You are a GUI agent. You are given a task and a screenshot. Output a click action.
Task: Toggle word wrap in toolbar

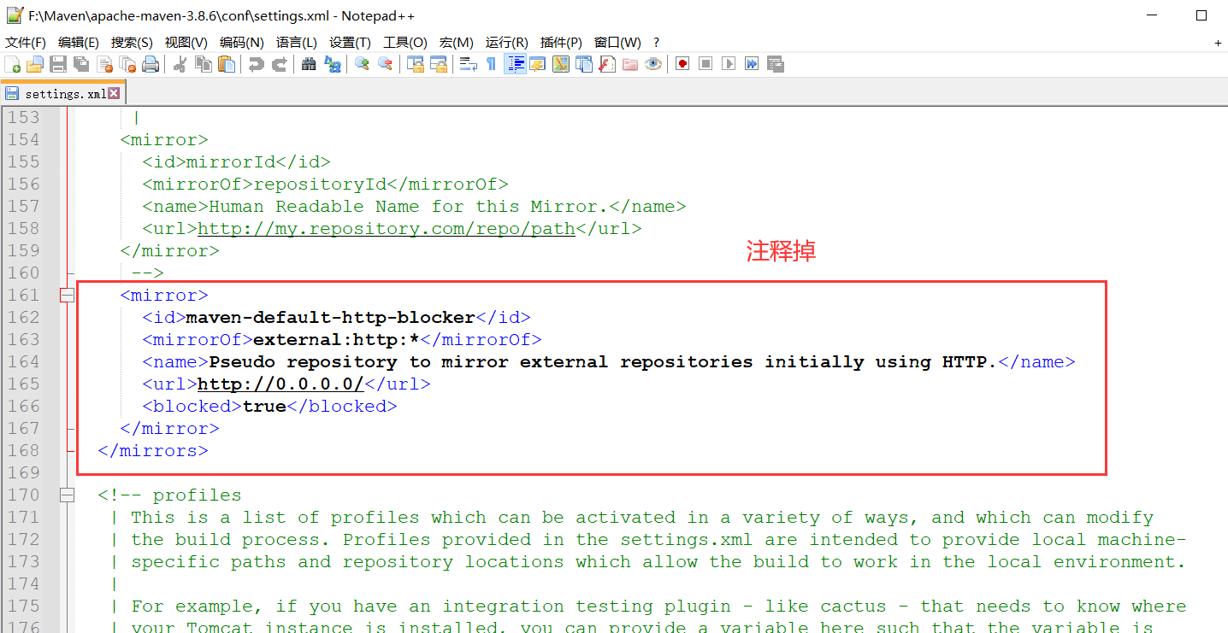point(468,64)
